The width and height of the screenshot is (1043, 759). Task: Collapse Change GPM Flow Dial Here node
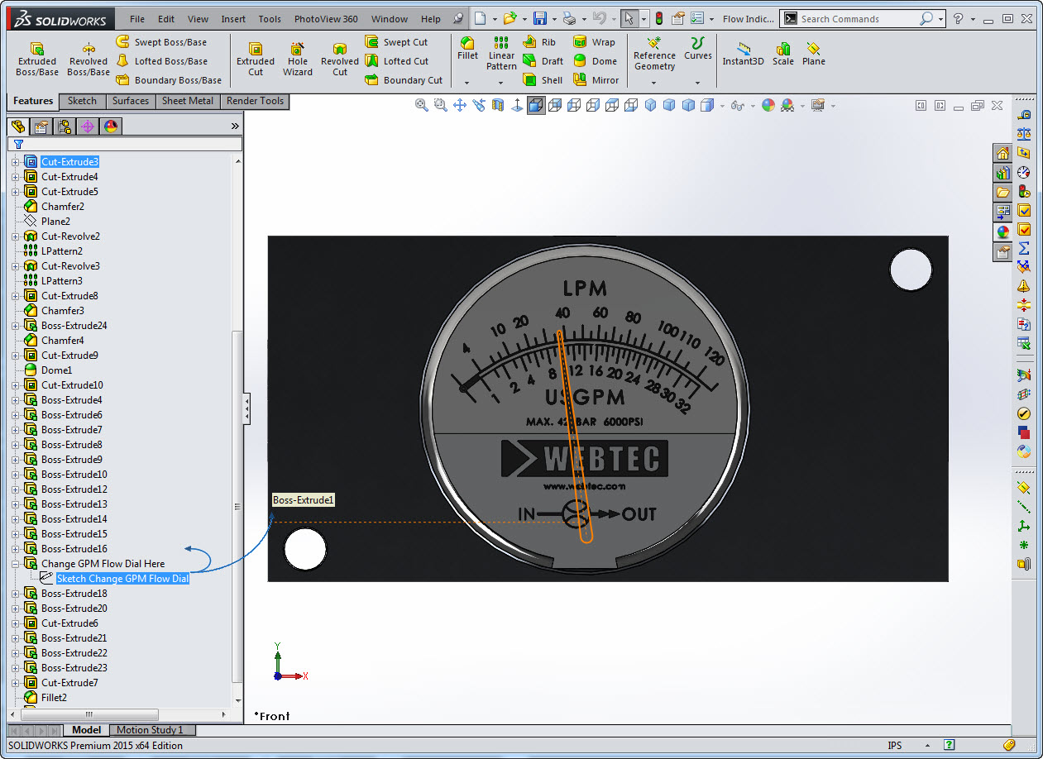pyautogui.click(x=15, y=564)
